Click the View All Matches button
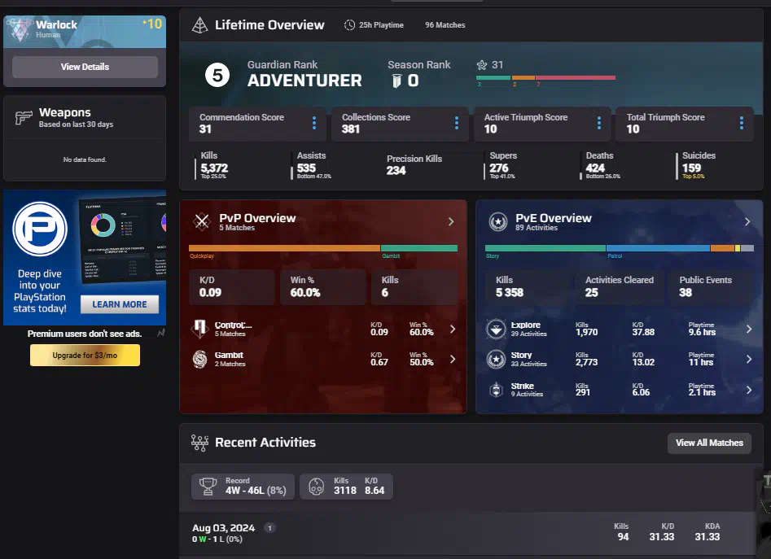771x559 pixels. [709, 443]
